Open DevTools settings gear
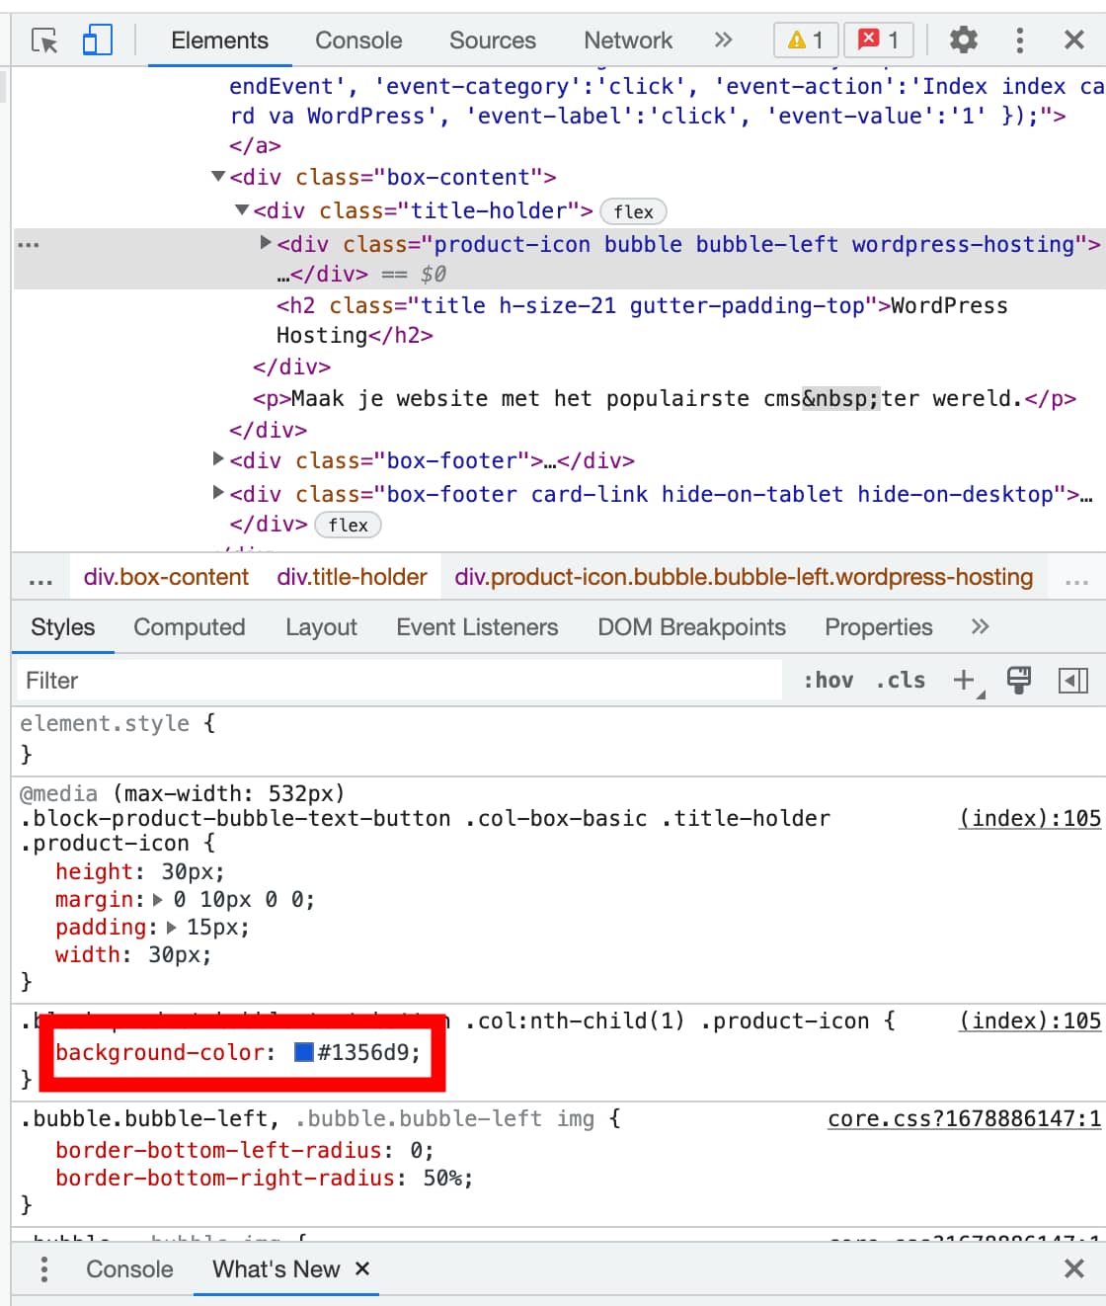This screenshot has width=1106, height=1306. pyautogui.click(x=963, y=41)
